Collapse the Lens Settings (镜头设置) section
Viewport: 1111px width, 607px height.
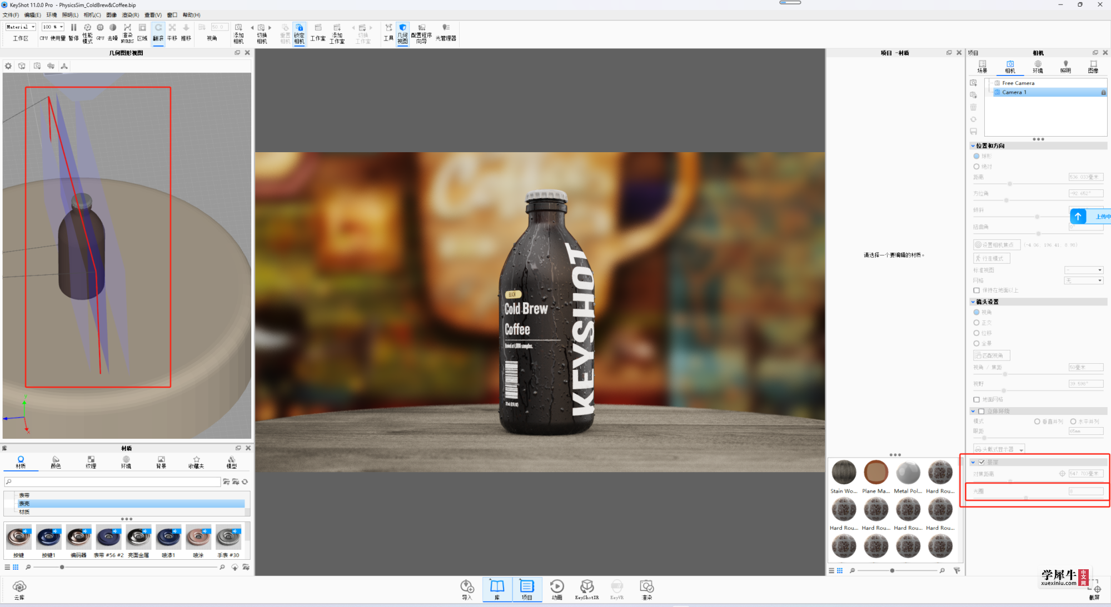pos(973,302)
